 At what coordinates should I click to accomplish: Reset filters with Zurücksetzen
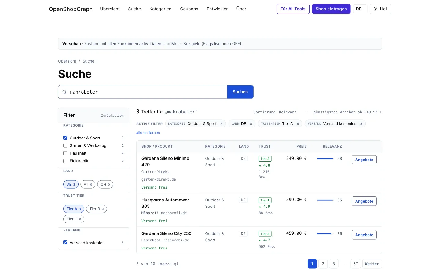[112, 116]
